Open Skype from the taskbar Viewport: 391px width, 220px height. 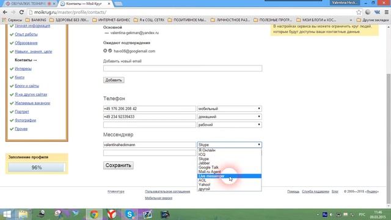tap(130, 215)
